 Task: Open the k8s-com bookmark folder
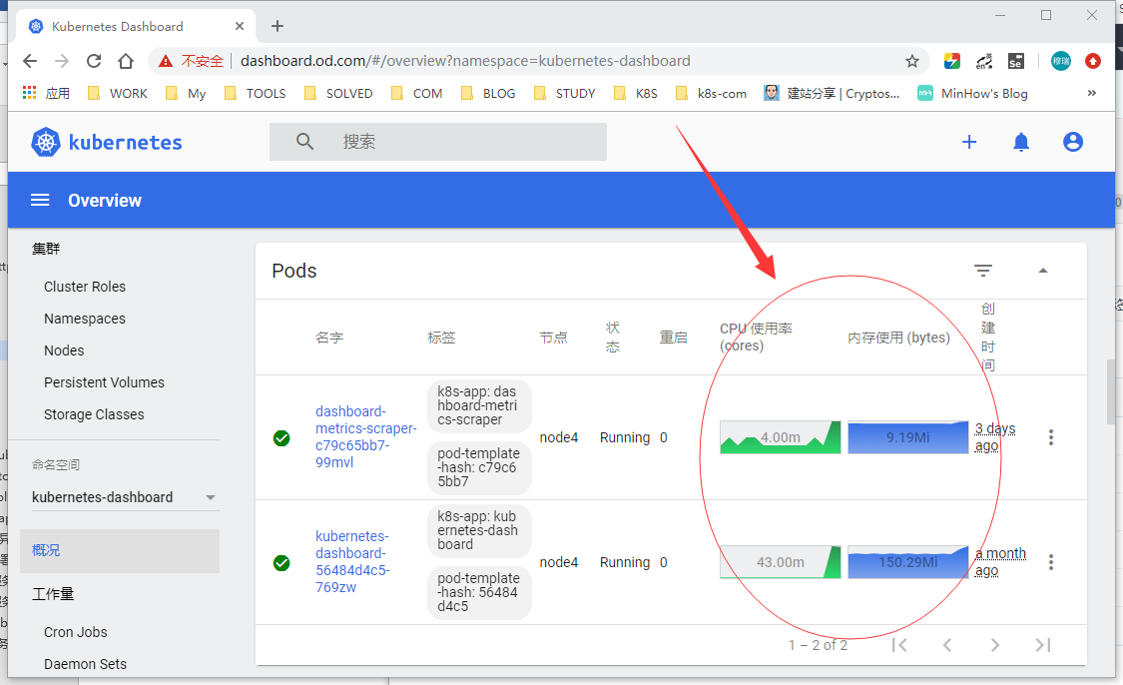tap(711, 93)
